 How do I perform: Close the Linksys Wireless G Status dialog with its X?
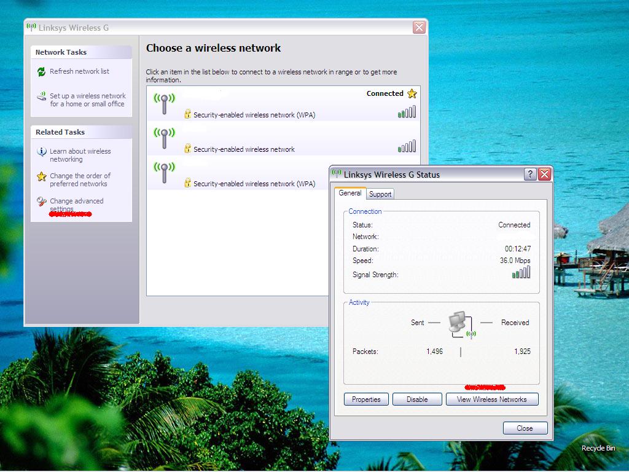pyautogui.click(x=544, y=174)
